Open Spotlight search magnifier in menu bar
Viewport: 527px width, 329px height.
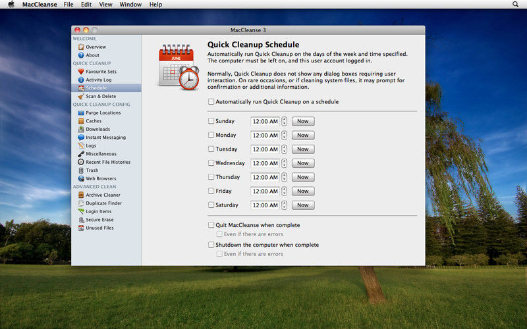click(x=515, y=5)
